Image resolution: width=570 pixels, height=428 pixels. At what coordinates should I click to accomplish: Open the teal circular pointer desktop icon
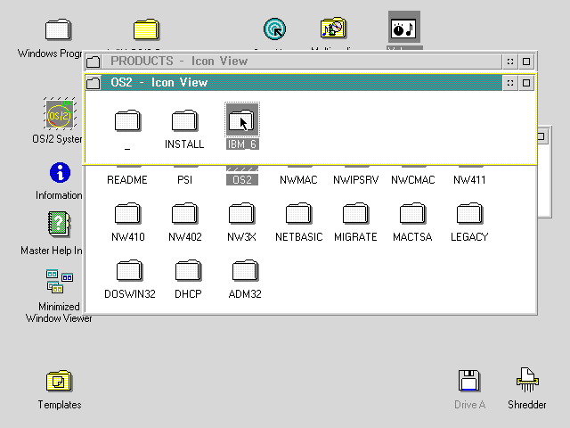(275, 29)
